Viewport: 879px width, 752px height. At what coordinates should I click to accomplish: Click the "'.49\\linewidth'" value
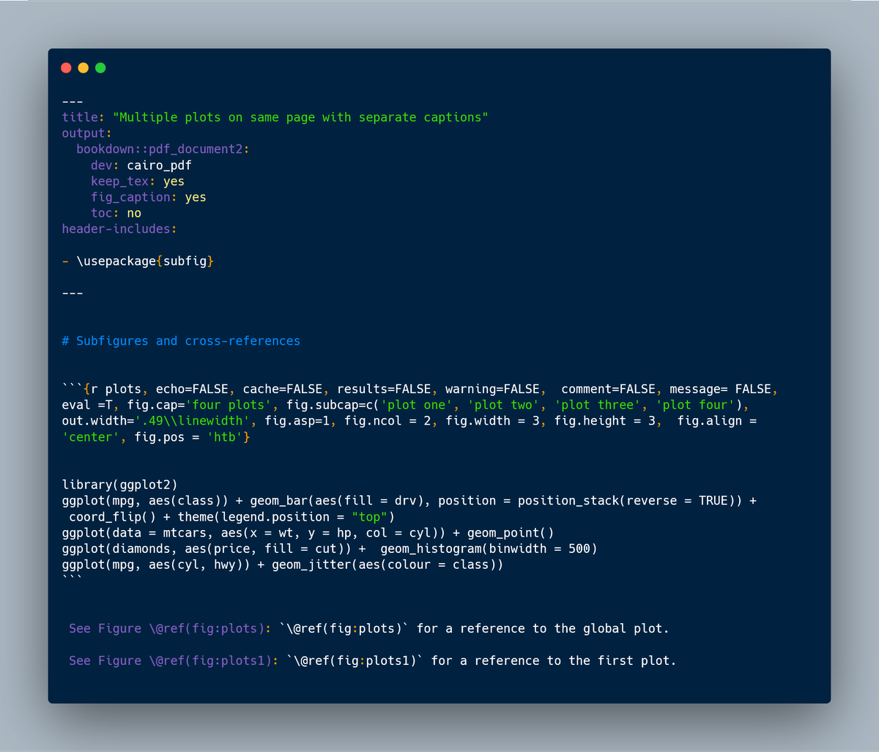coord(193,421)
